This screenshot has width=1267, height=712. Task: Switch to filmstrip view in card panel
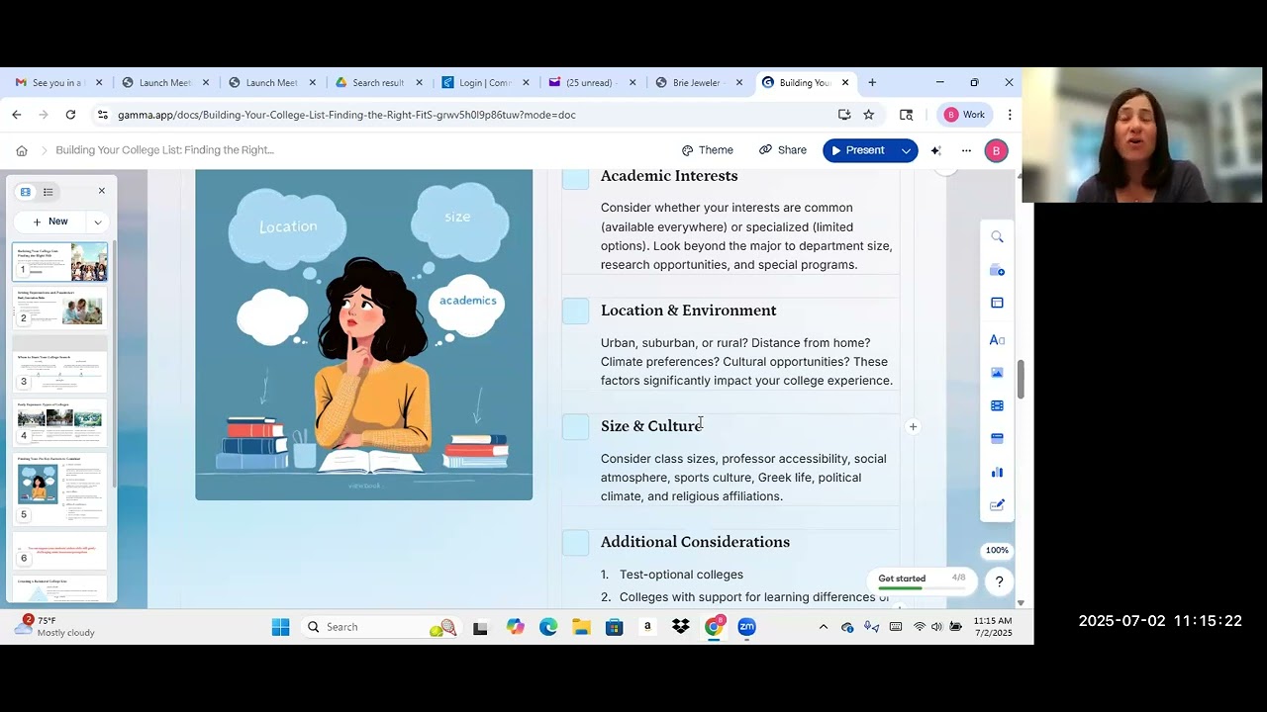(26, 192)
